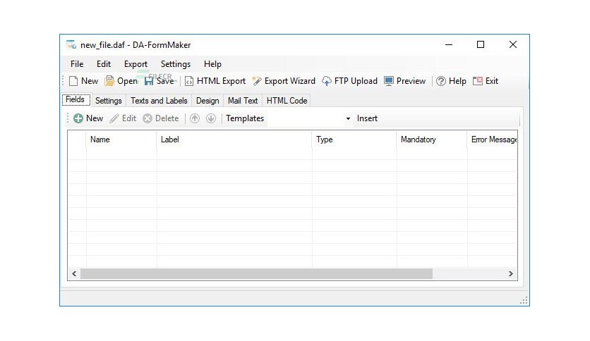Click the Delete field button
The image size is (590, 341).
(161, 118)
